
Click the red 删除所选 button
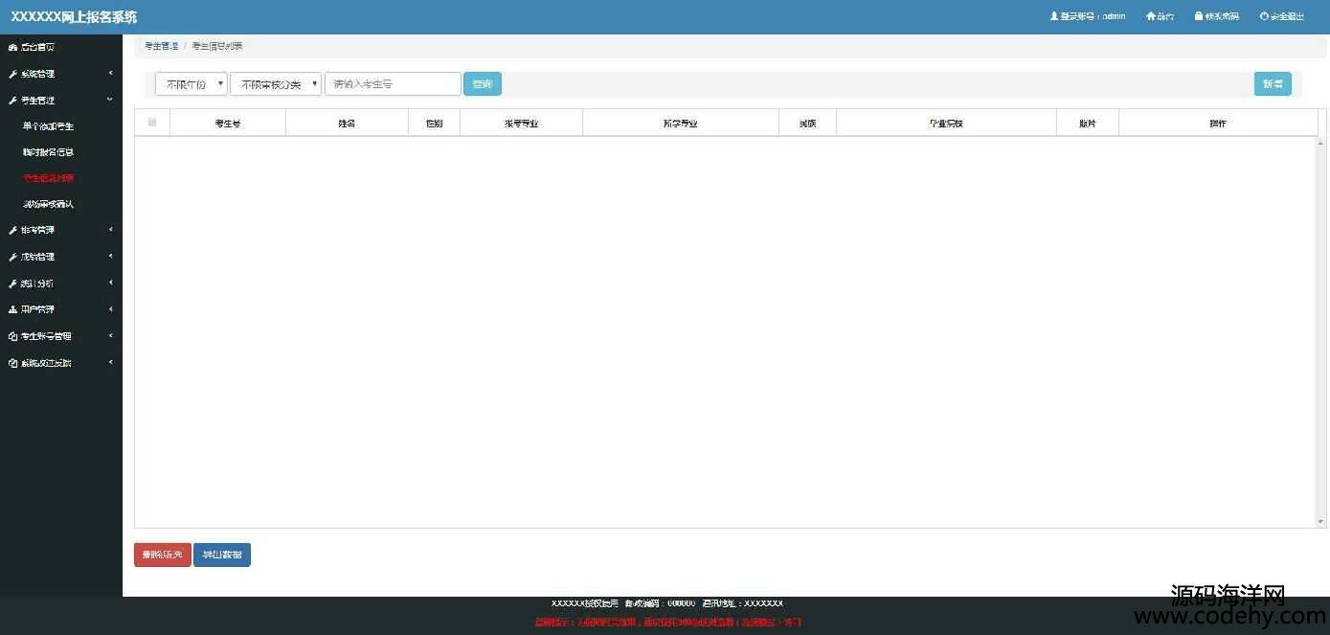(x=163, y=556)
